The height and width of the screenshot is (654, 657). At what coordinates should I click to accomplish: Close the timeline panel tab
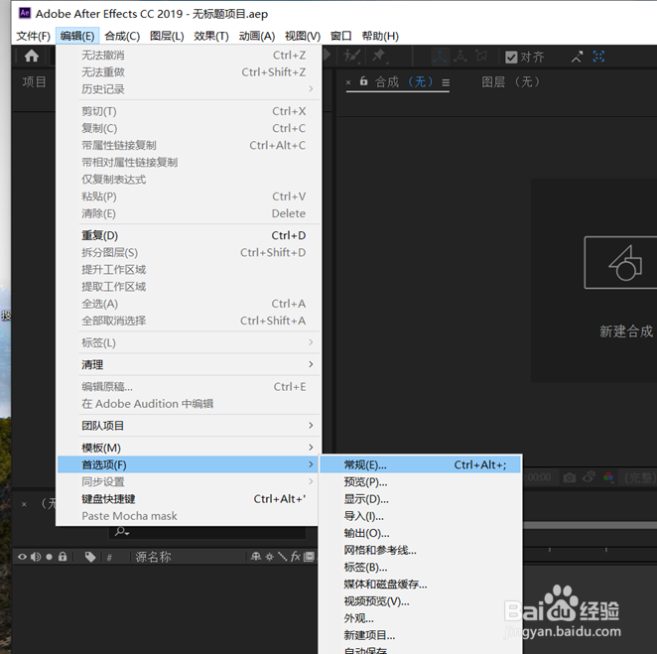[24, 504]
